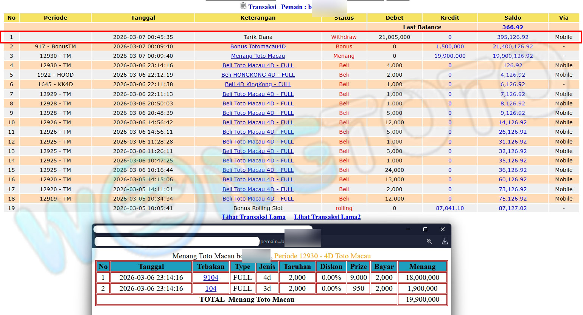Open Beli Toto Macau 4D link in row 18
Viewport: 583px width, 315px height.
(258, 199)
